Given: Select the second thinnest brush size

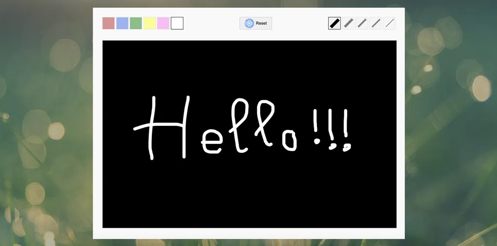Looking at the screenshot, I should (376, 23).
